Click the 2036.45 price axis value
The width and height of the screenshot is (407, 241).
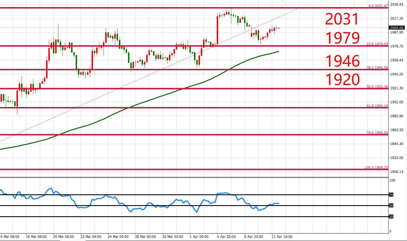397,5
